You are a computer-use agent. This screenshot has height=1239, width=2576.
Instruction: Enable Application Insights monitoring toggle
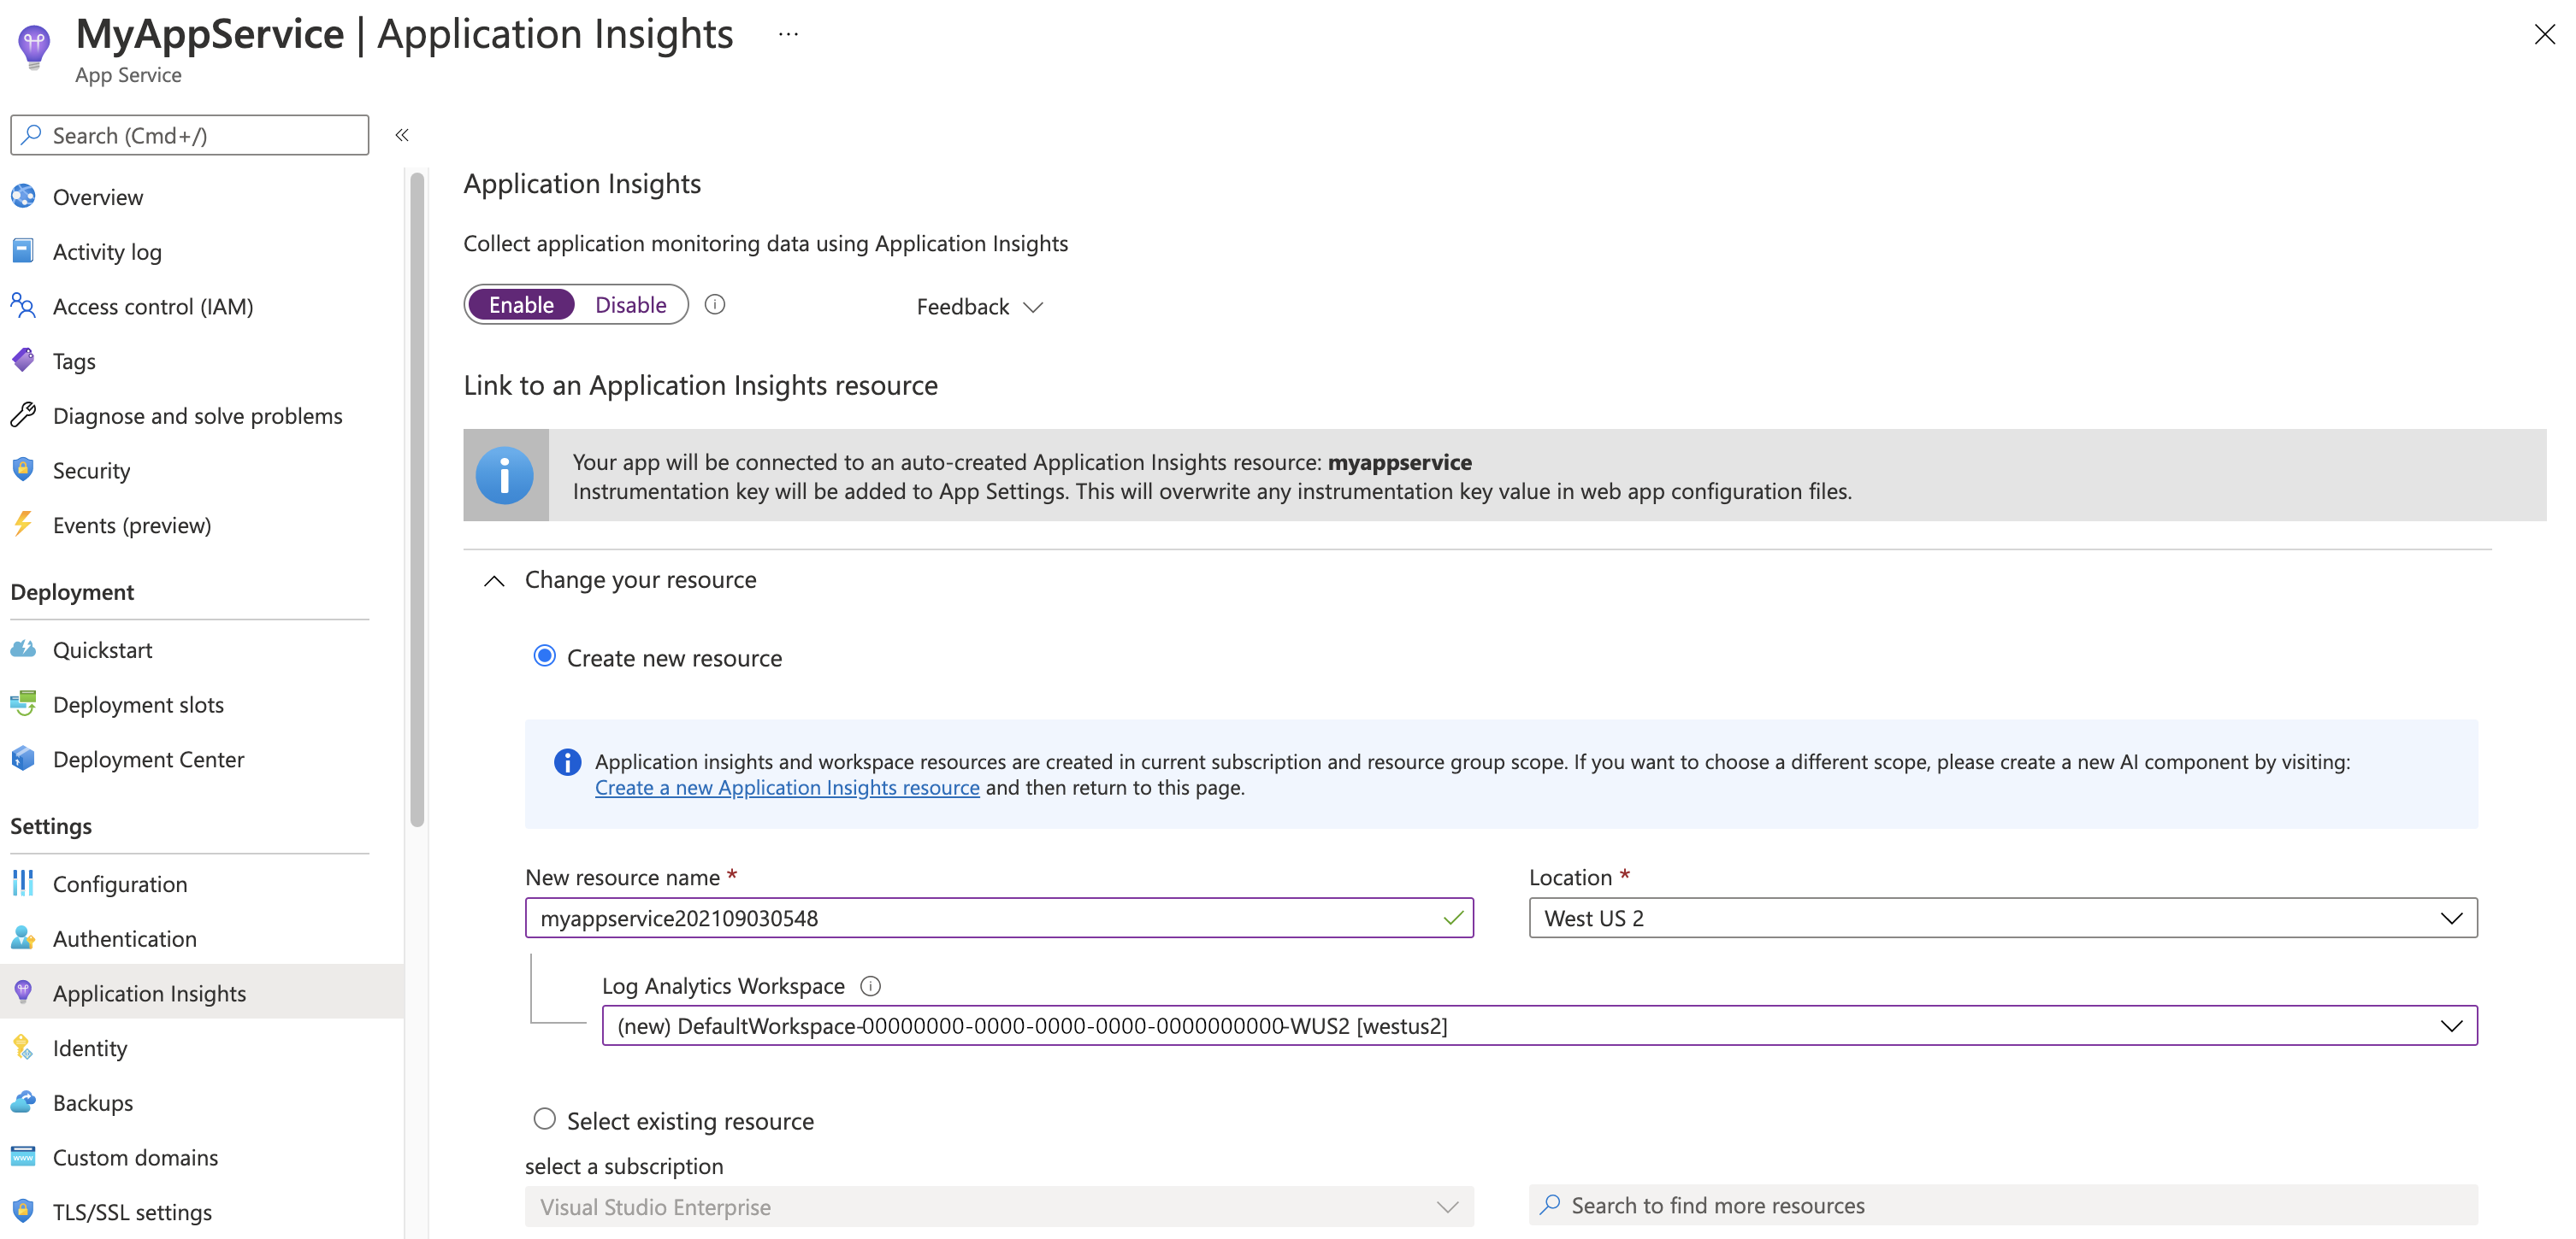[519, 303]
